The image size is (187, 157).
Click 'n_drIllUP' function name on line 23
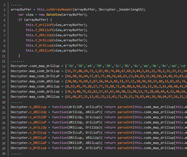(x=38, y=117)
